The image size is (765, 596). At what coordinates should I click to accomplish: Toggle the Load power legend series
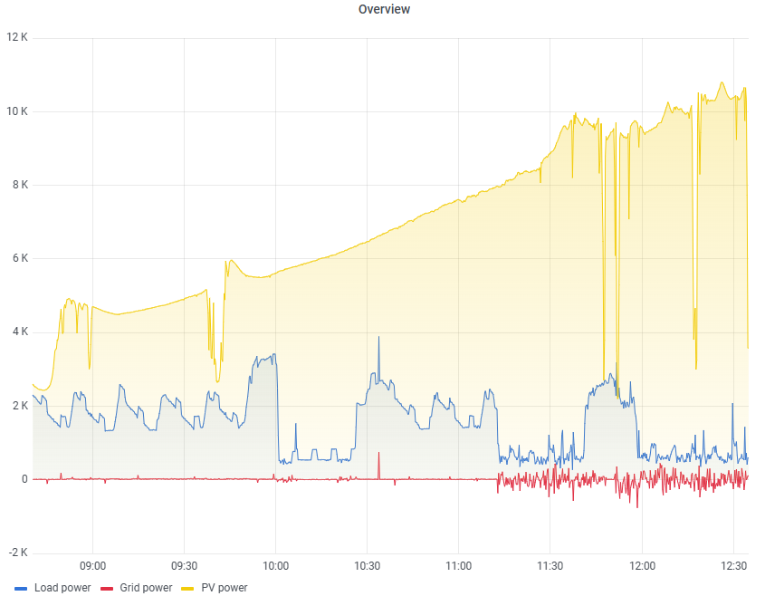click(62, 588)
